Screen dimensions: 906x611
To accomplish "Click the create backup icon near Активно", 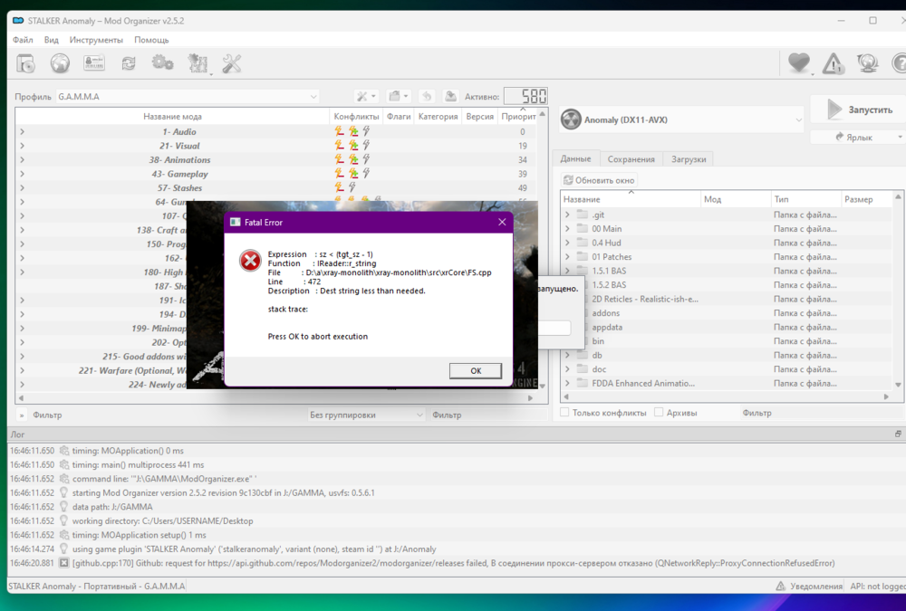I will click(x=450, y=96).
